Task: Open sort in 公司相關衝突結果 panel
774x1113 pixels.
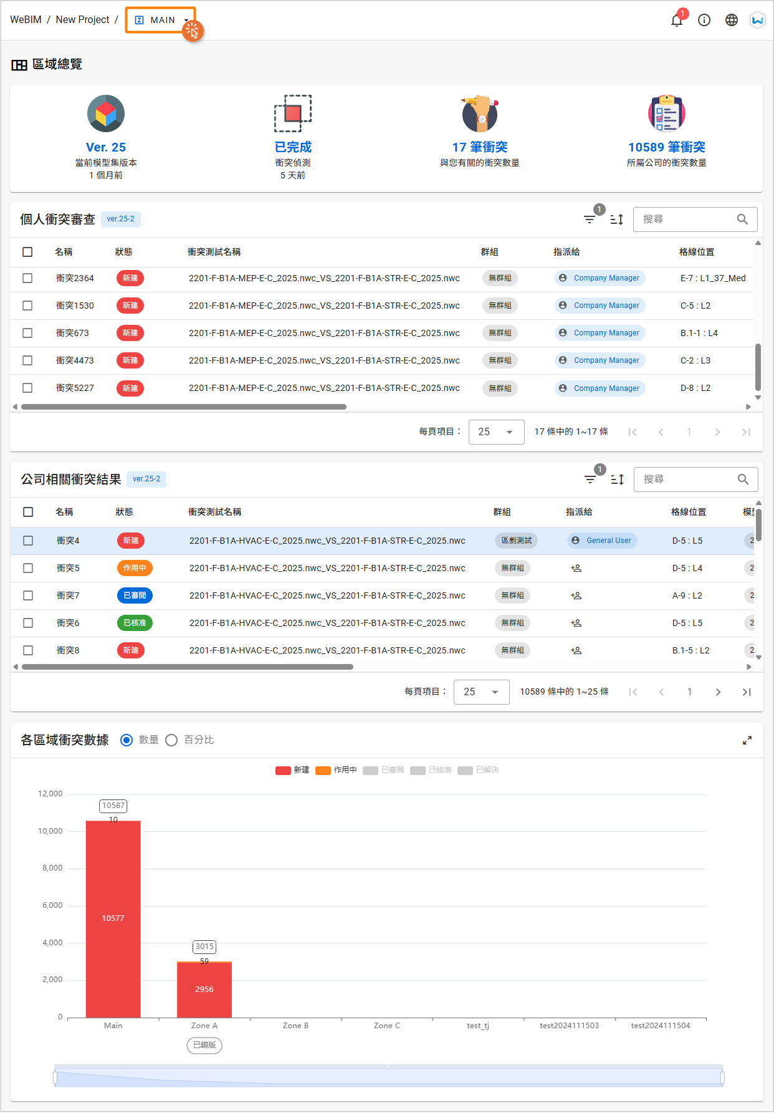Action: pos(618,479)
